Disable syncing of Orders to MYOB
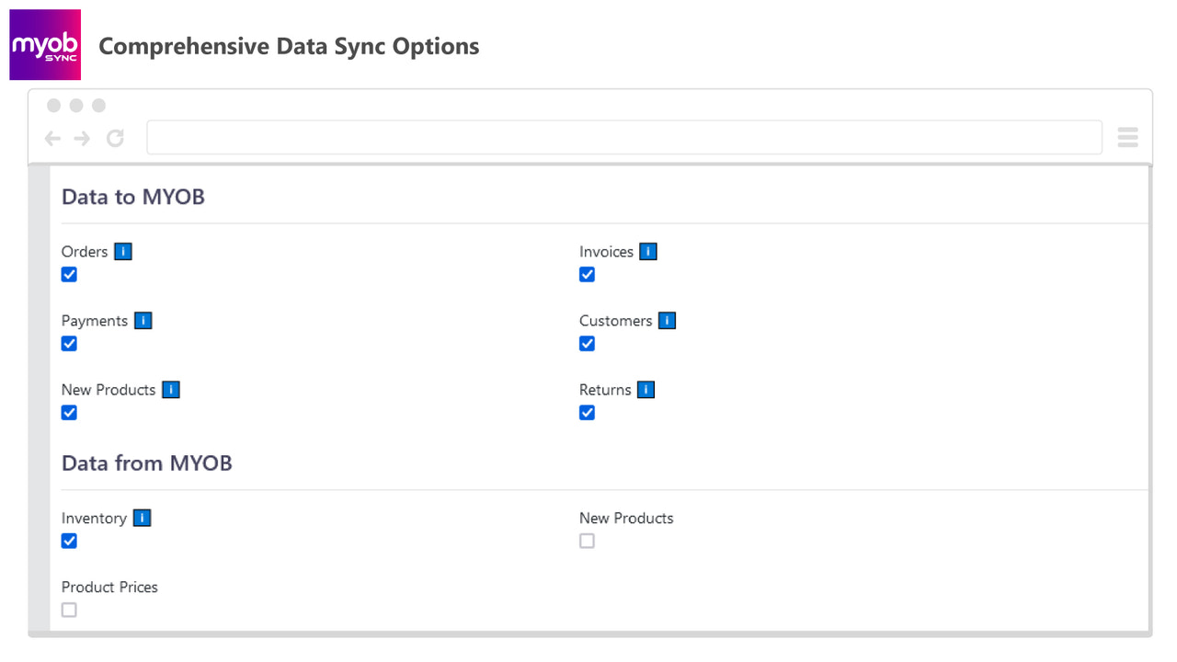Image resolution: width=1177 pixels, height=662 pixels. tap(69, 274)
